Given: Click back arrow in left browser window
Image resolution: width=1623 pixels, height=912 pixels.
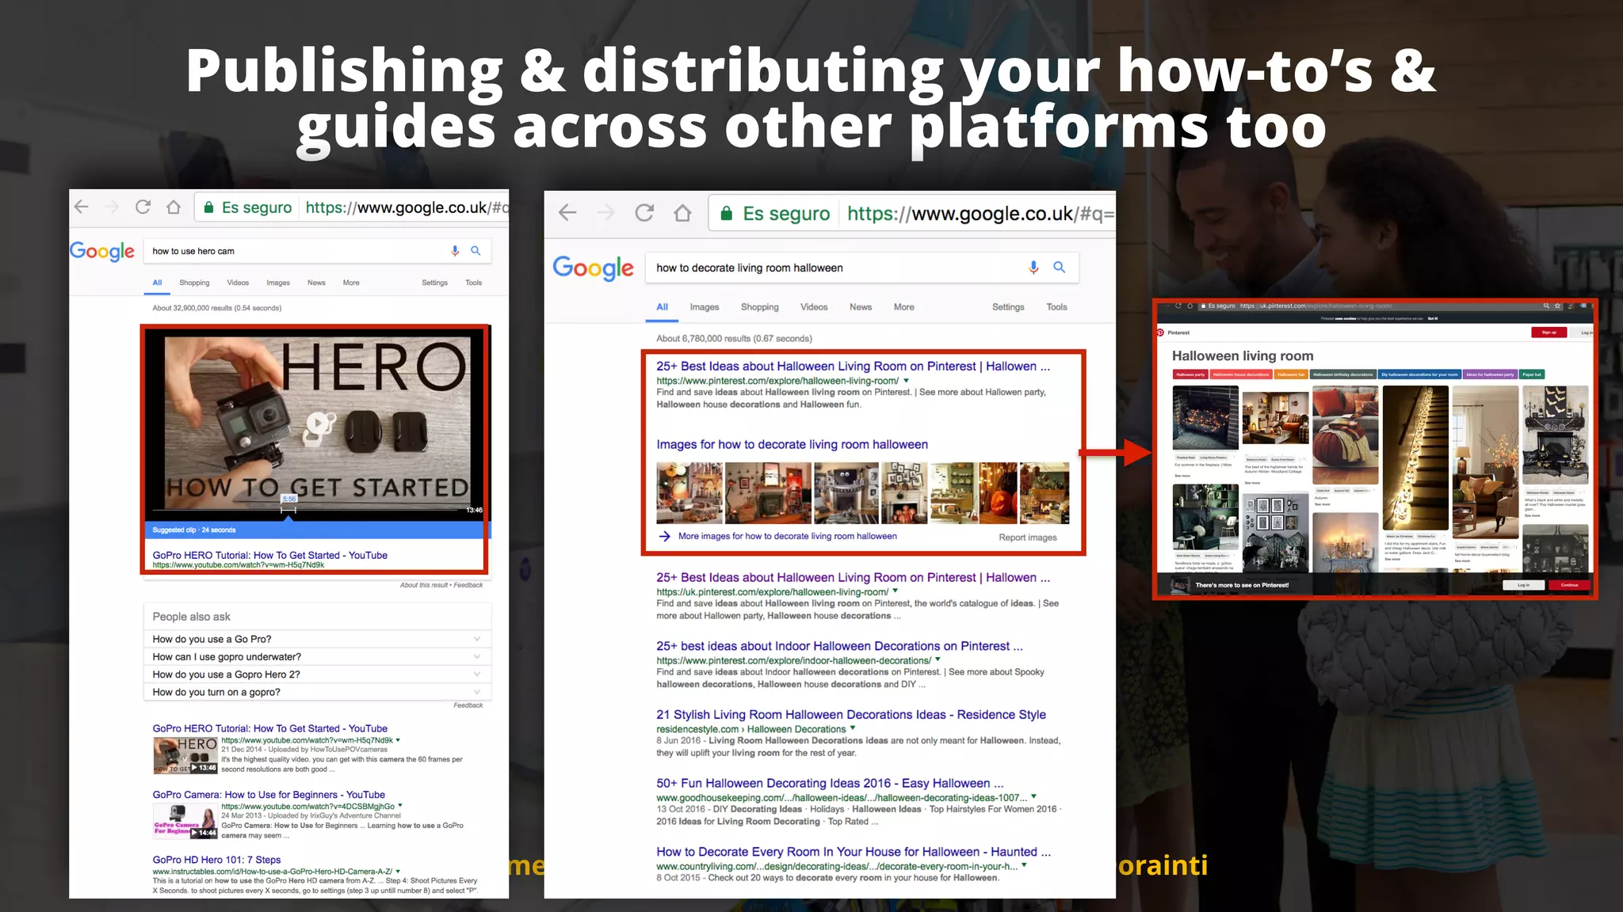Looking at the screenshot, I should (x=81, y=207).
